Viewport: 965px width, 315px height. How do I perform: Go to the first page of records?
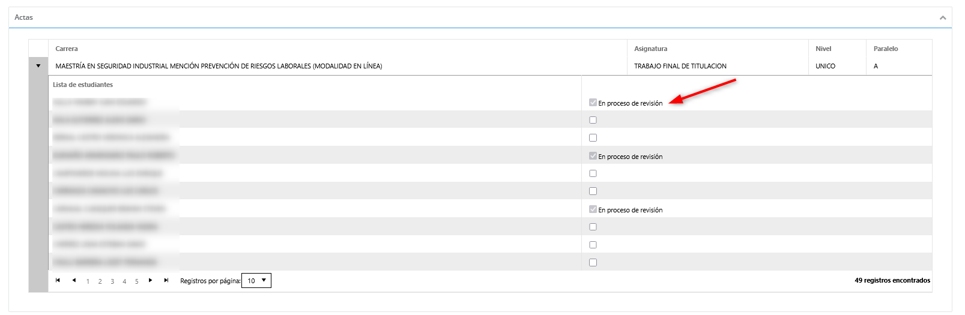point(58,280)
